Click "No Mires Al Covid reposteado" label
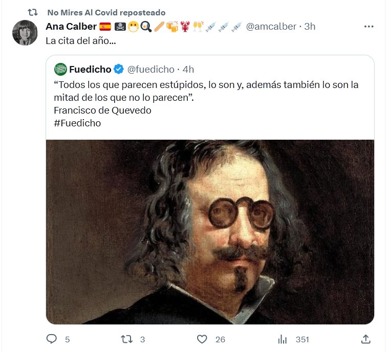This screenshot has height=352, width=388. [x=106, y=12]
